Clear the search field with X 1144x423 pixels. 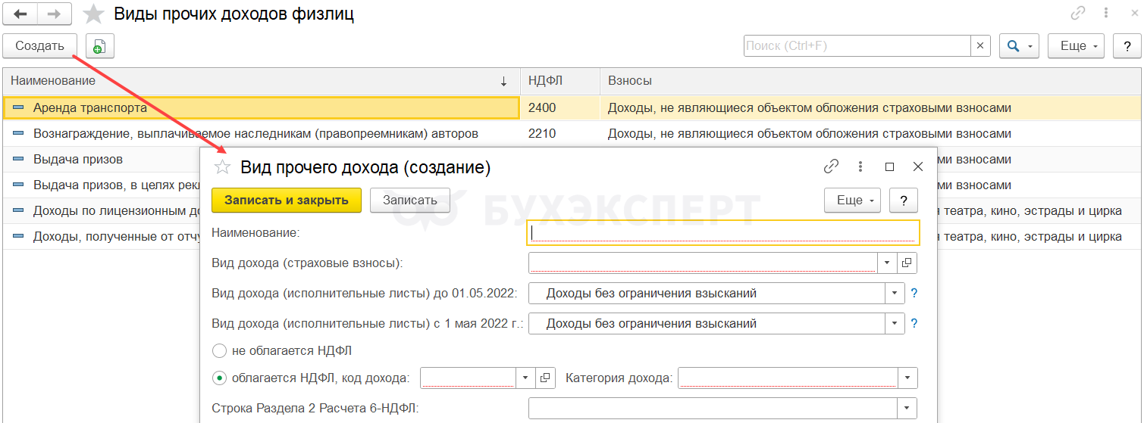tap(980, 46)
